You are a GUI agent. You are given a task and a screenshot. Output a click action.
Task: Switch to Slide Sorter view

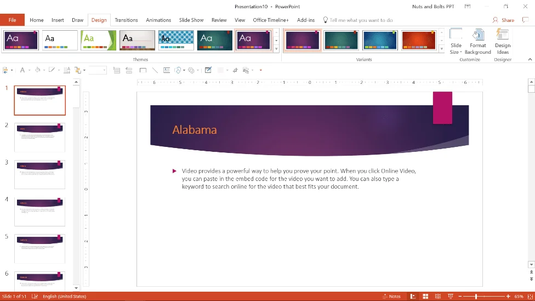point(425,296)
